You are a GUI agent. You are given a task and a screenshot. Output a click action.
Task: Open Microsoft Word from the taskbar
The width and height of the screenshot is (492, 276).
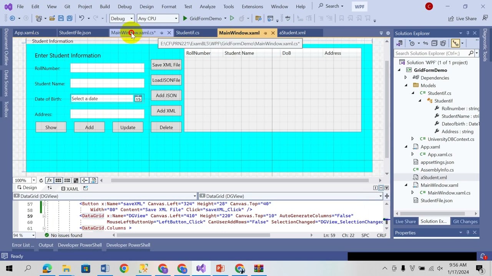(x=105, y=268)
